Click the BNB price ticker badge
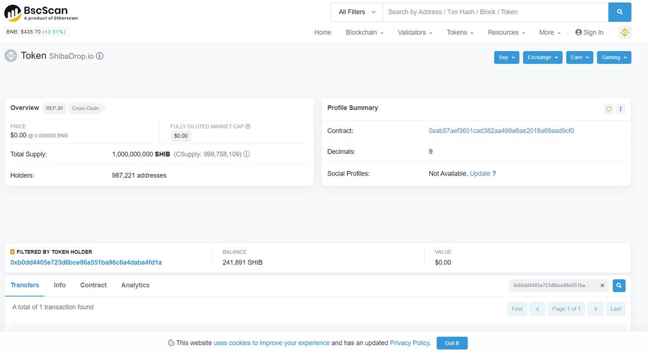 35,32
